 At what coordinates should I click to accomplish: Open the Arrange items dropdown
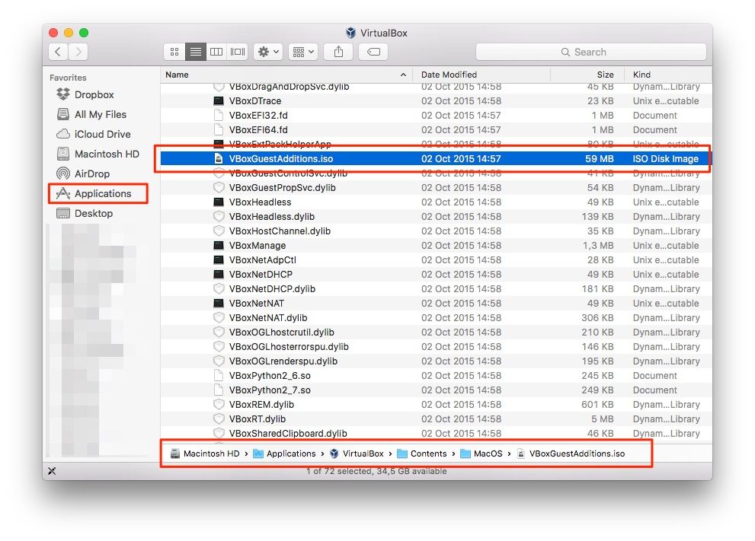(x=303, y=52)
